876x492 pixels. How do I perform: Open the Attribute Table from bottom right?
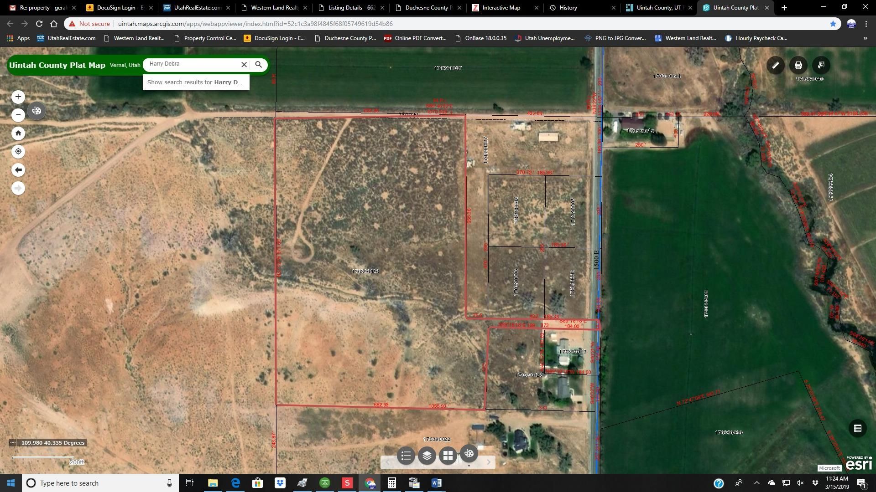click(857, 428)
